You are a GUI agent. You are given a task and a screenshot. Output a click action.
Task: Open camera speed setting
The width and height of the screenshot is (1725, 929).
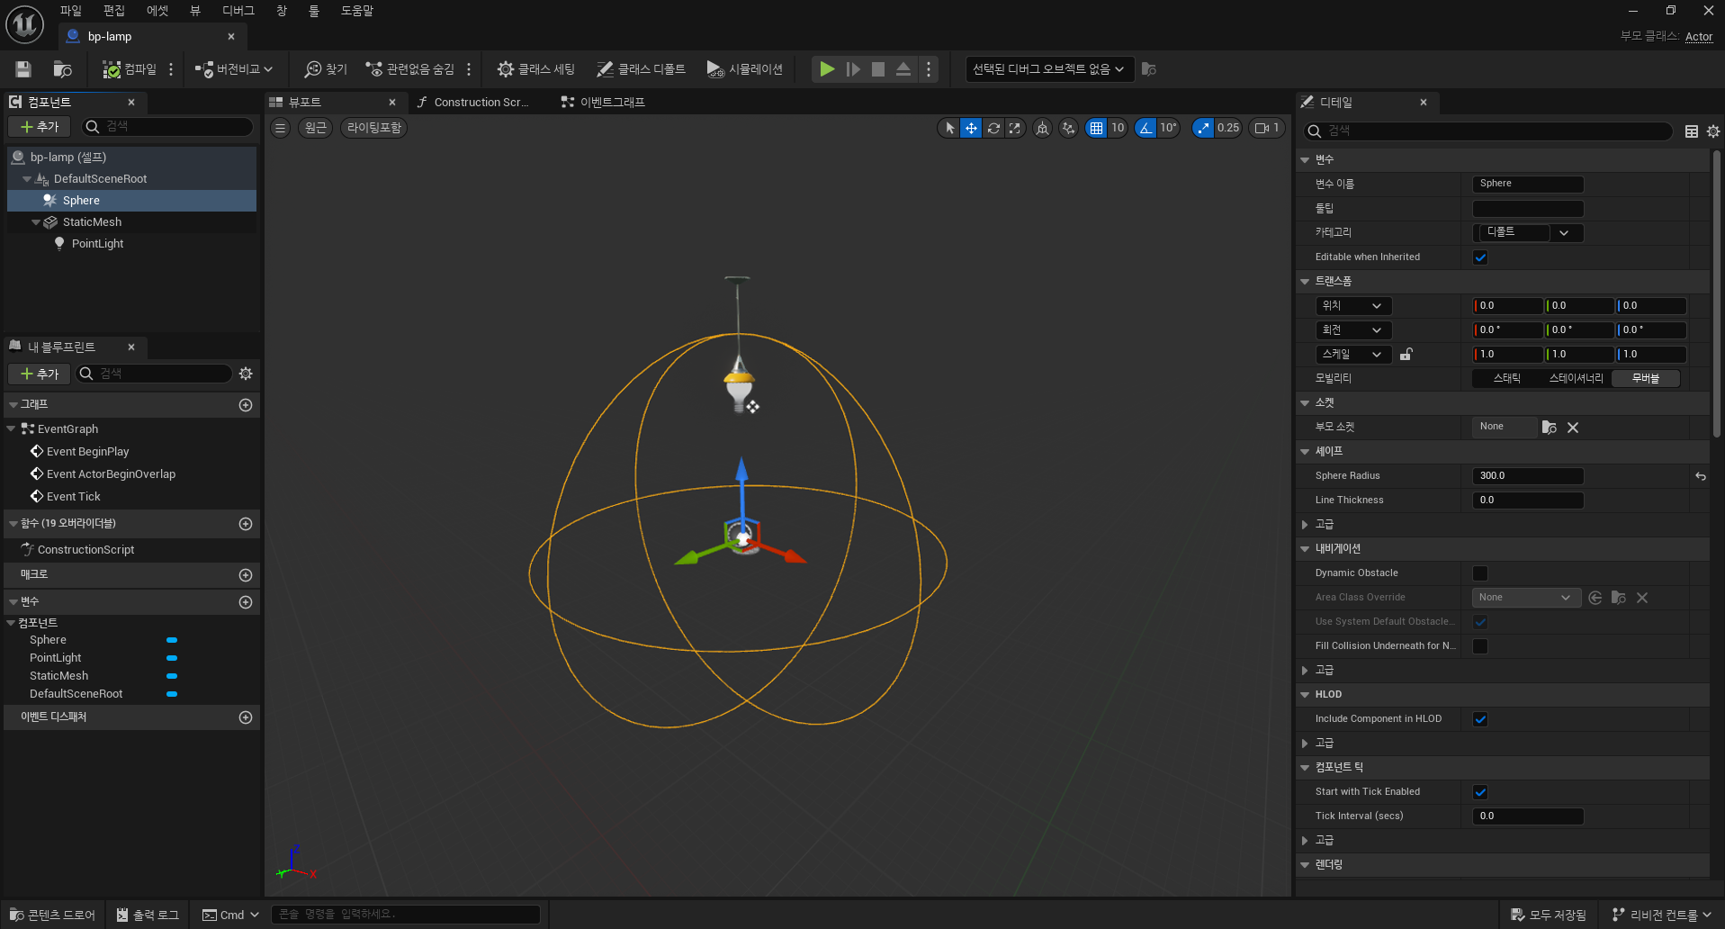[1267, 128]
